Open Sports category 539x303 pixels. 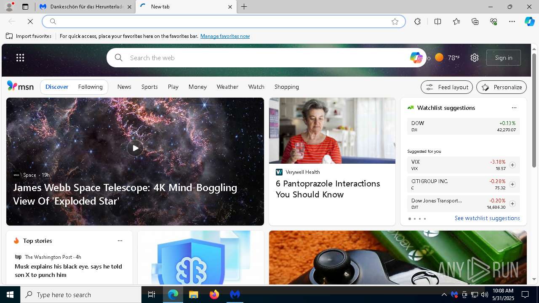pyautogui.click(x=149, y=87)
